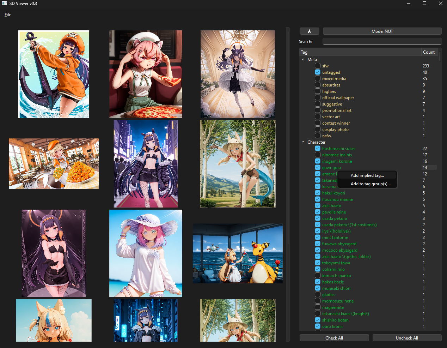Collapse the Character tag group
This screenshot has width=447, height=348.
click(303, 142)
